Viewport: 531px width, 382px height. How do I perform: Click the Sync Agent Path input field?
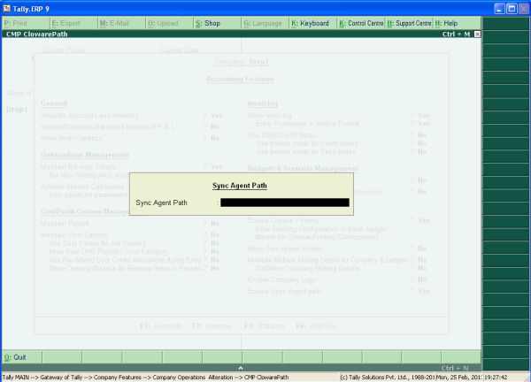click(285, 202)
